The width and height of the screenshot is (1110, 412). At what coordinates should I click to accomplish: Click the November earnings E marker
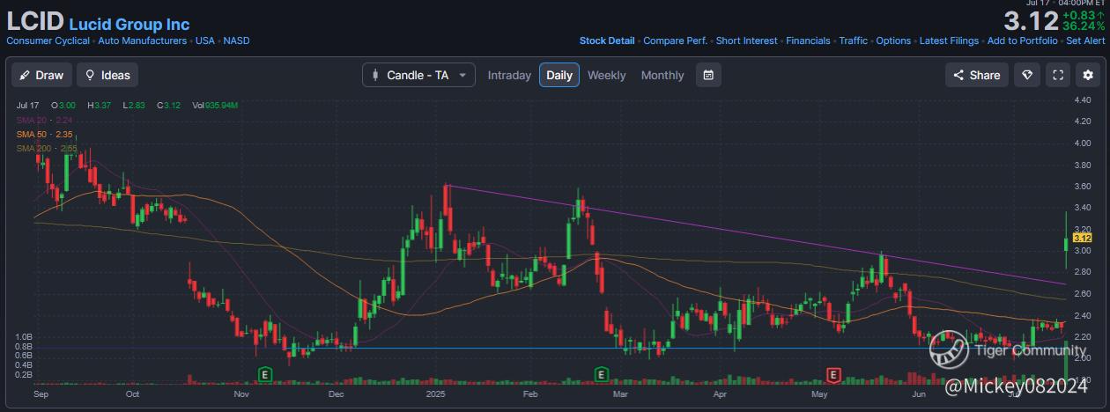click(263, 375)
